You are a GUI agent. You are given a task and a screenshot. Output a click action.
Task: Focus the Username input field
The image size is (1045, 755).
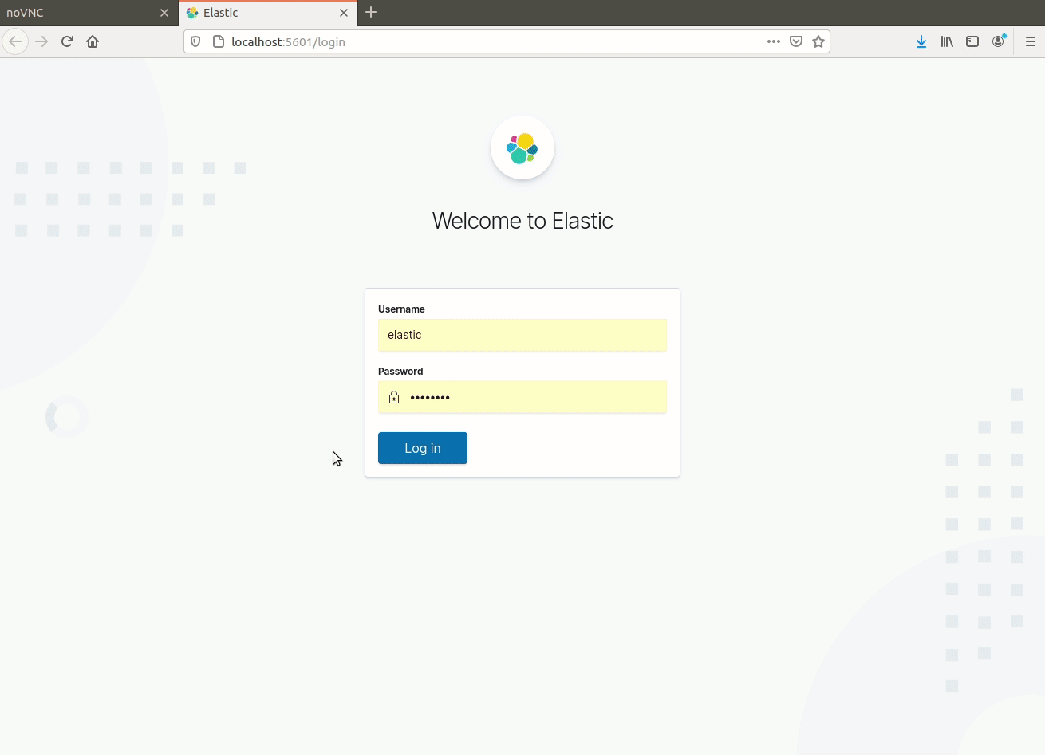(x=522, y=335)
